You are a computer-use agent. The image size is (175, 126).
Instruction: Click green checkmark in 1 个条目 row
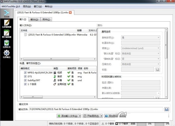pyautogui.click(x=69, y=84)
